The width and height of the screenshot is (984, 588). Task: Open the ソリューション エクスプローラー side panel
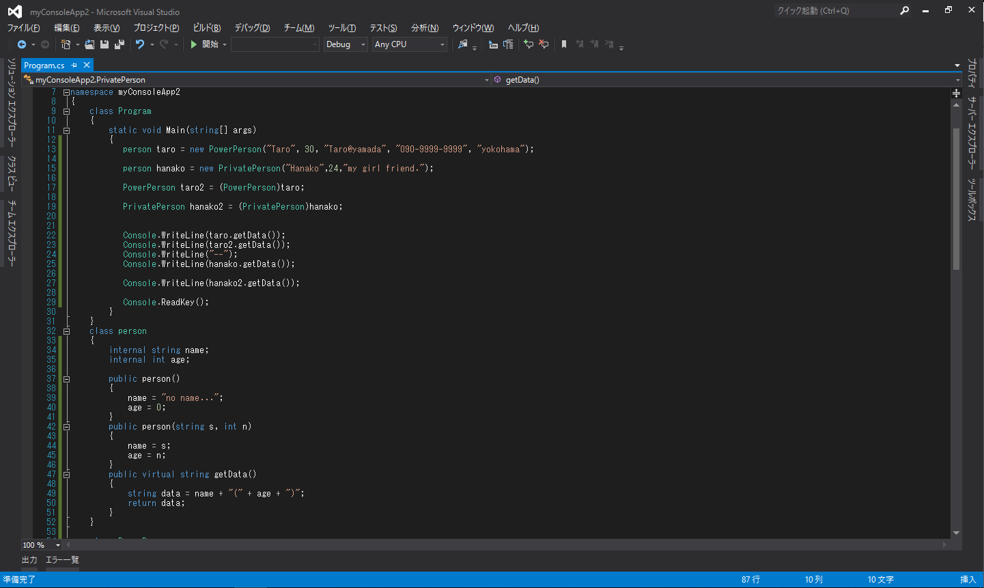(x=11, y=102)
